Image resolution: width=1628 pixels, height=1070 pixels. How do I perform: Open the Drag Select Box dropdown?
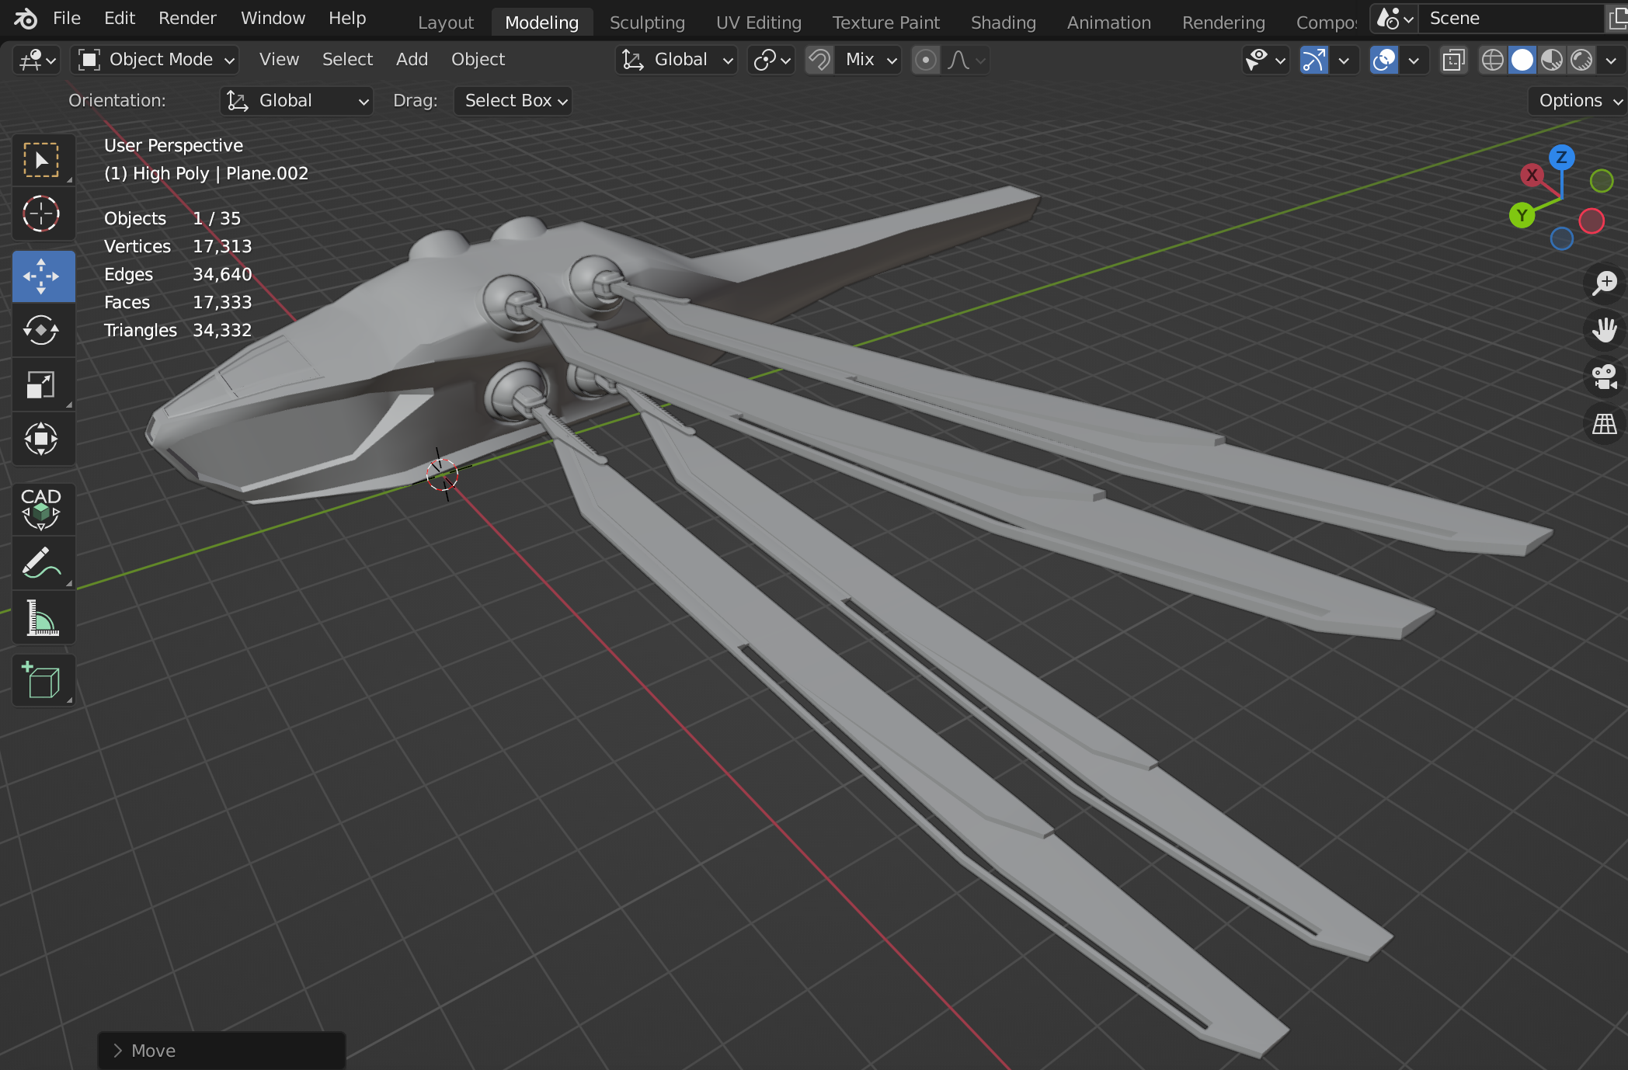tap(513, 101)
